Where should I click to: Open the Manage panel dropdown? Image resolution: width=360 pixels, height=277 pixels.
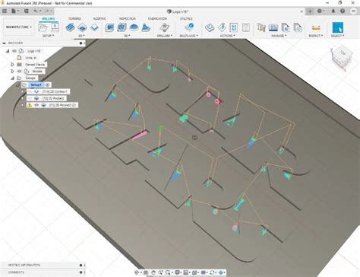click(279, 36)
